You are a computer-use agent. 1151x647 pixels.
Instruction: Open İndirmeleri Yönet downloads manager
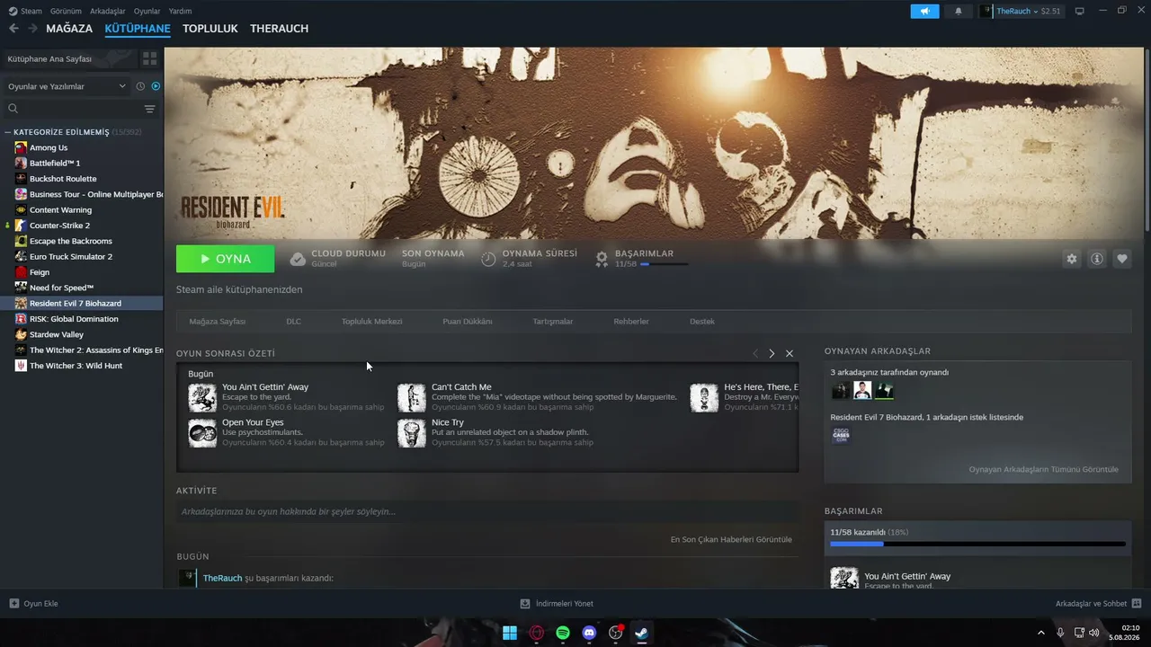[x=557, y=604]
